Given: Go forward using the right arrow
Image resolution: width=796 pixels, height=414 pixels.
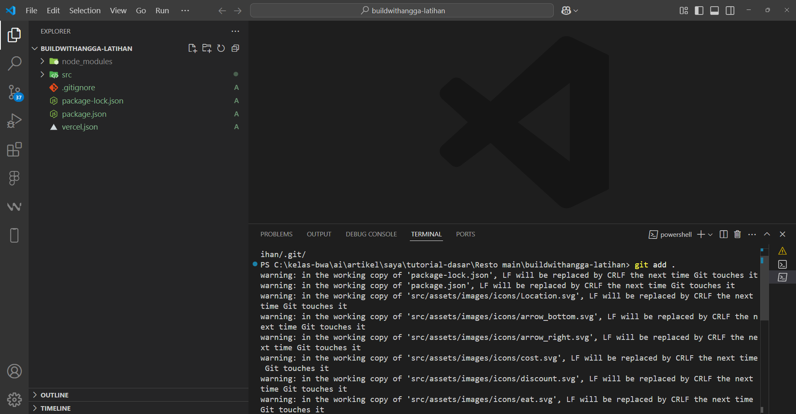Looking at the screenshot, I should pyautogui.click(x=238, y=11).
